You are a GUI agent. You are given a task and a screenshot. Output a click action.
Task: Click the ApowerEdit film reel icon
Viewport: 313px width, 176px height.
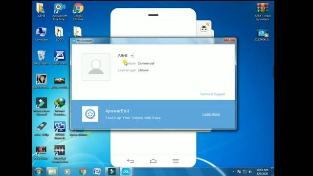pos(90,114)
